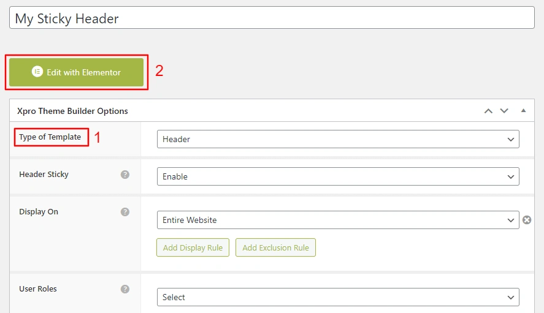The height and width of the screenshot is (313, 544).
Task: Click the Header Sticky help icon
Action: pyautogui.click(x=125, y=175)
